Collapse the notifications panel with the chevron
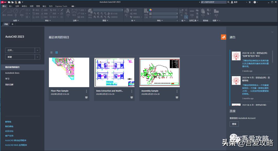The height and width of the screenshot is (151, 278). [272, 32]
